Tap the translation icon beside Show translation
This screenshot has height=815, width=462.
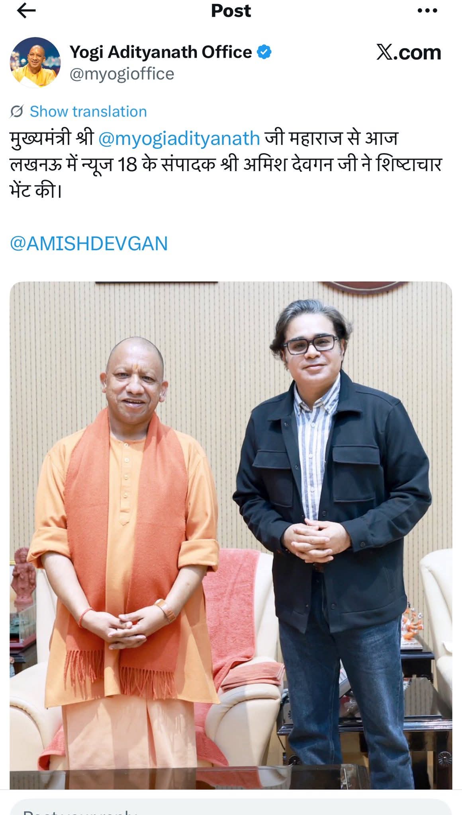(17, 111)
